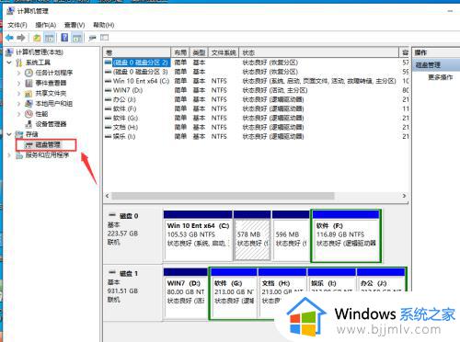The image size is (460, 342).
Task: Click the blue Help toolbar icon
Action: (x=64, y=38)
